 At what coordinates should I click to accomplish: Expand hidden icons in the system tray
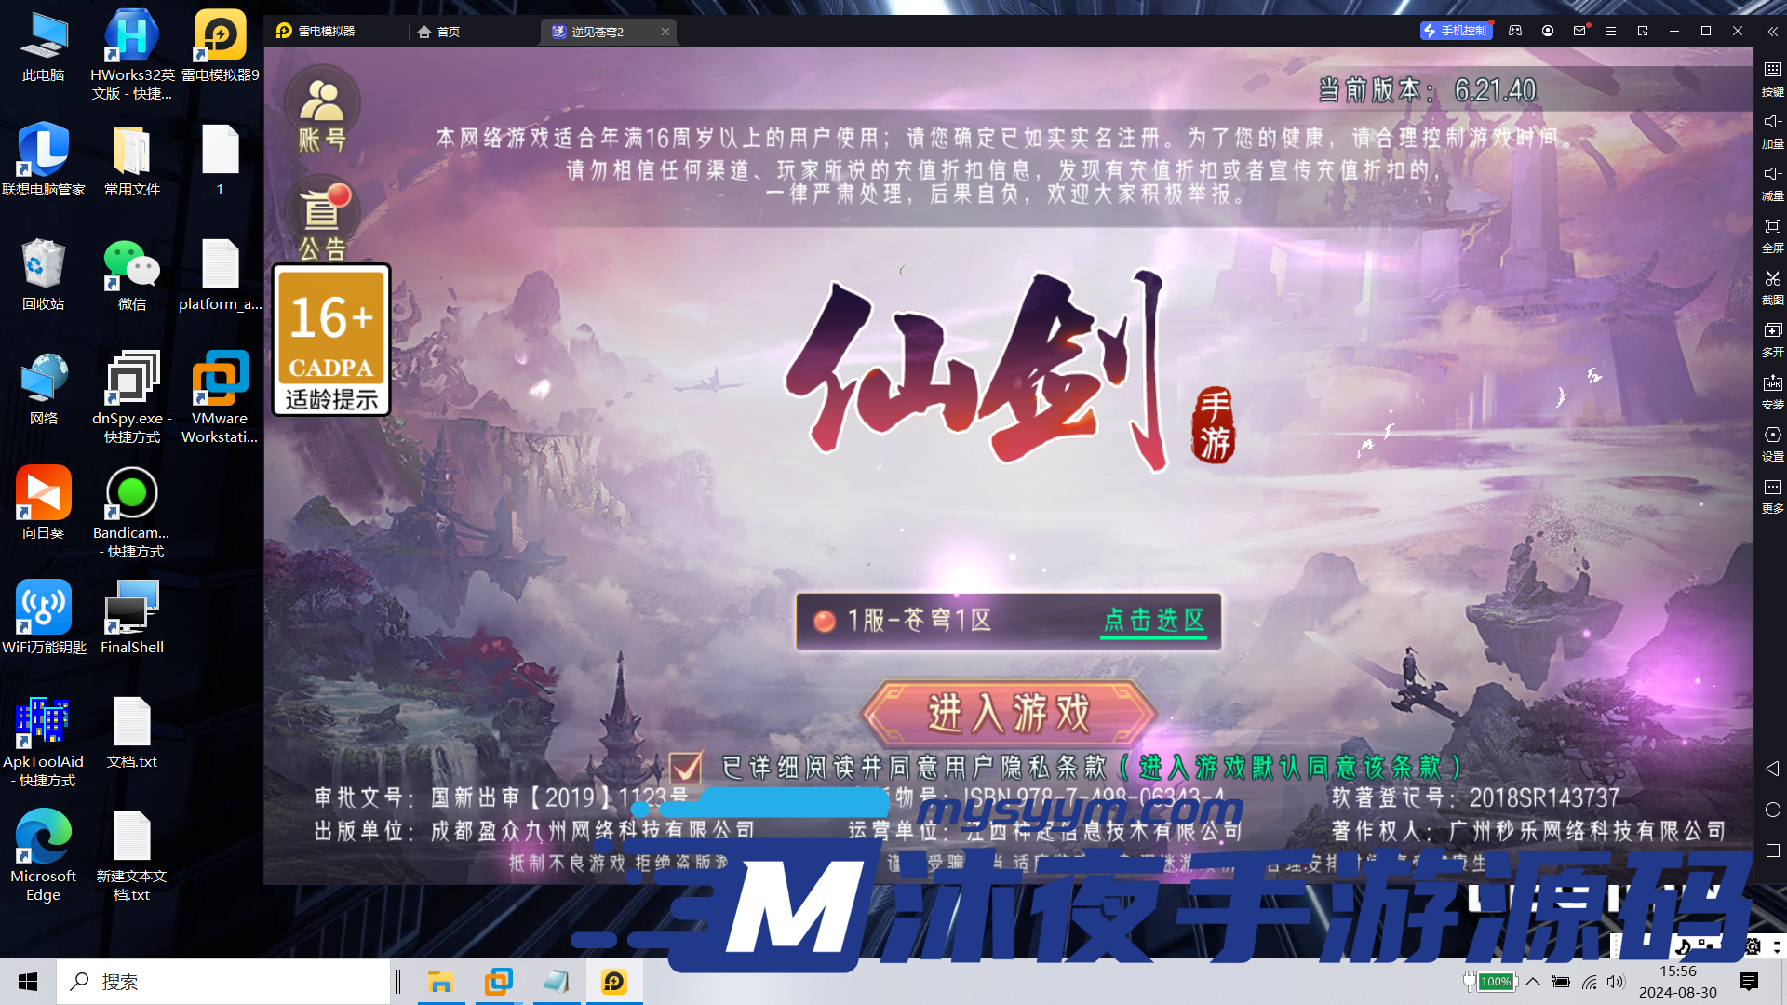coord(1534,982)
